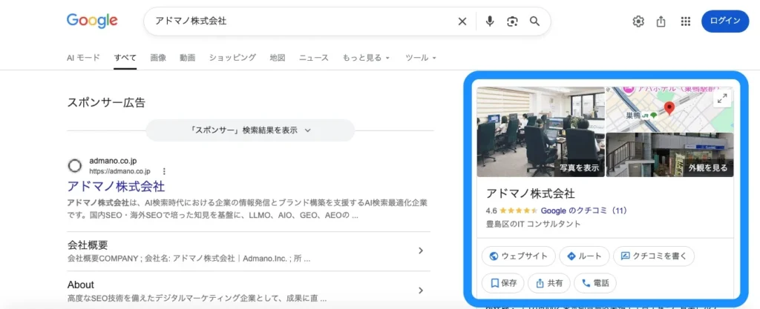Open the ニュース tab
Image resolution: width=760 pixels, height=309 pixels.
pos(314,58)
